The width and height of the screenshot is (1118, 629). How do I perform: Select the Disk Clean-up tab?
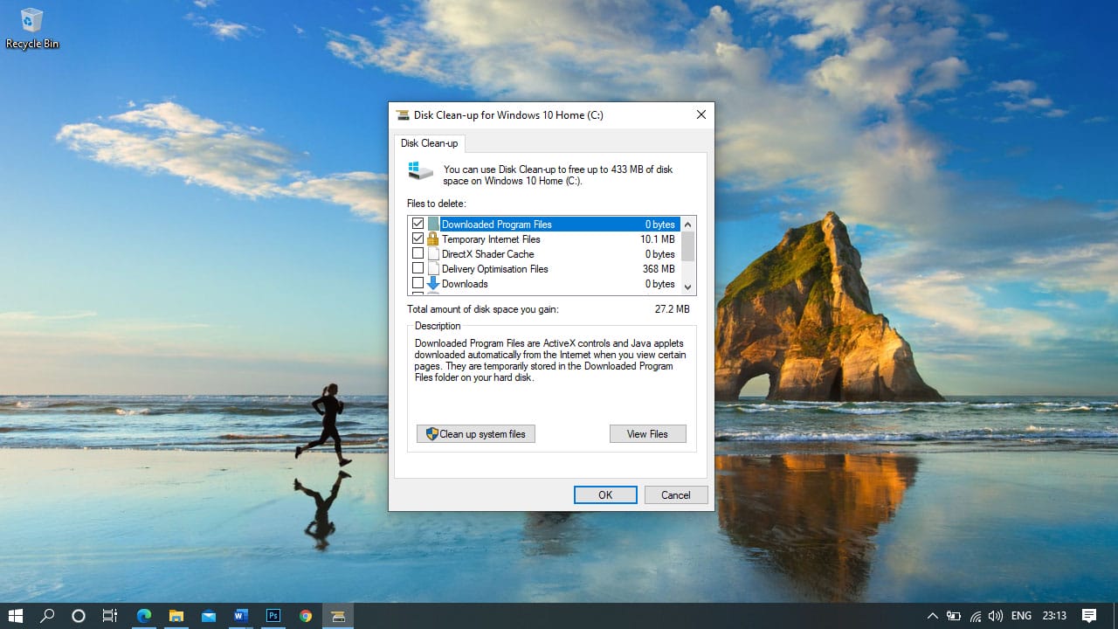(x=429, y=143)
